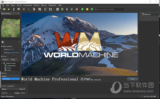Image resolution: width=160 pixels, height=99 pixels.
Task: Click the split panel layout icon
Action: point(45,9)
